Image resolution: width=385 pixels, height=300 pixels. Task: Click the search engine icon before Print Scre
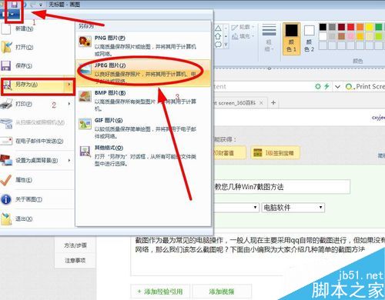(350, 87)
